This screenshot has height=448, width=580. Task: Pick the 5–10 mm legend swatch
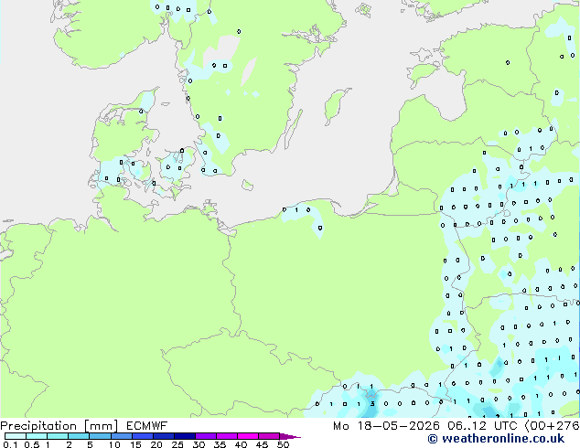coord(100,436)
